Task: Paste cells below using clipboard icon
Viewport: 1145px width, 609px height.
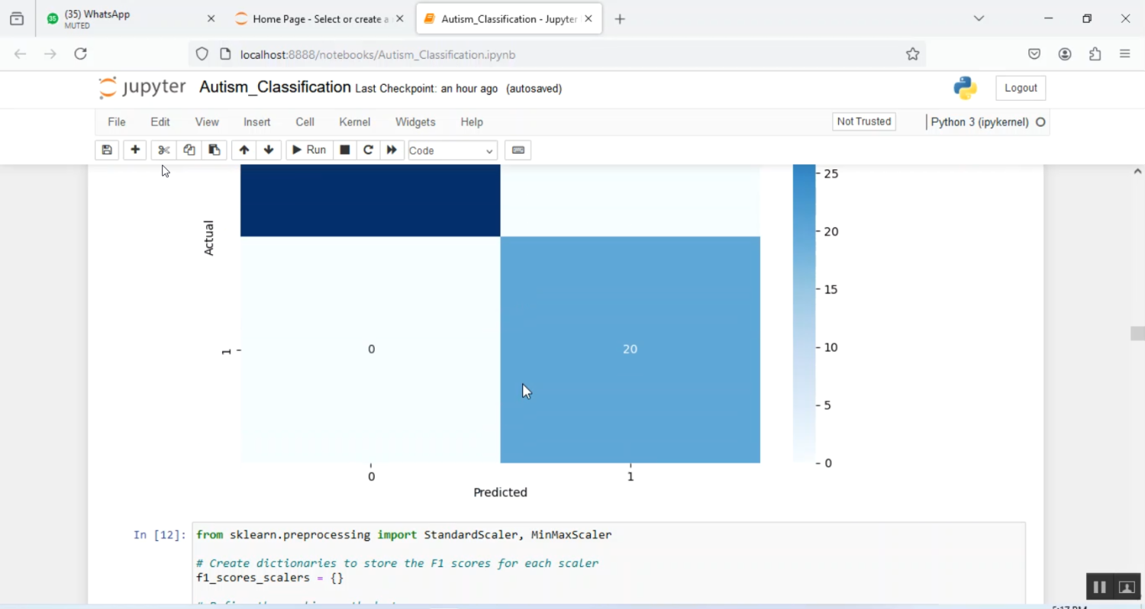Action: click(x=214, y=150)
